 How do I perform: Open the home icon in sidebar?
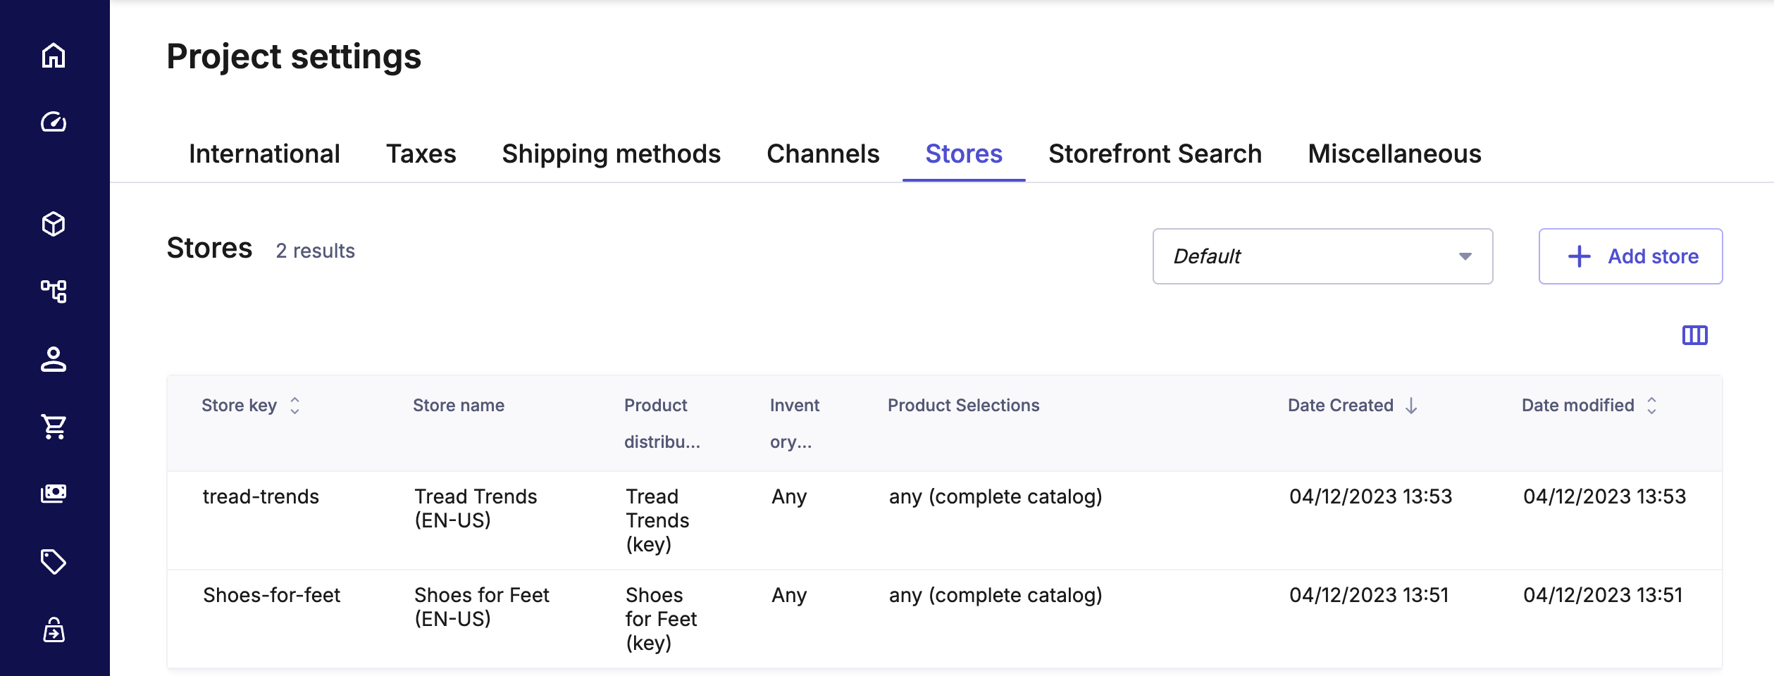click(x=54, y=56)
